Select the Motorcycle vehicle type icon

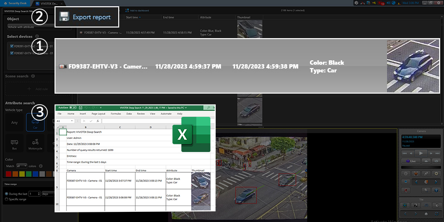click(x=35, y=143)
